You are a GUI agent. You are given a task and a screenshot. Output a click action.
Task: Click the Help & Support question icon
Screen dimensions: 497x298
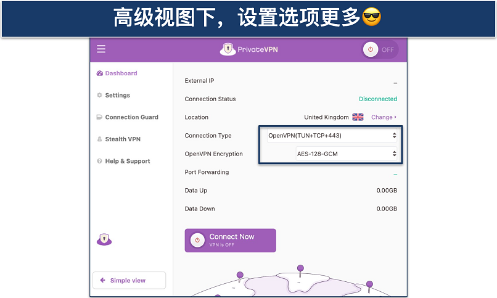point(100,162)
